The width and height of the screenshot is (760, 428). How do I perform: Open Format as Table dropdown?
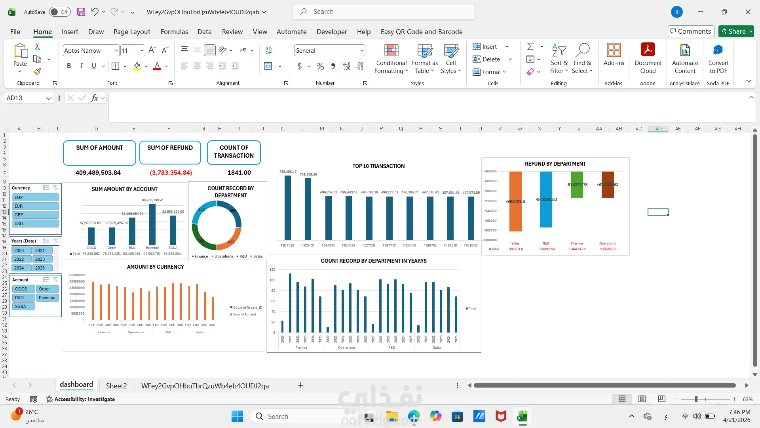(x=424, y=58)
